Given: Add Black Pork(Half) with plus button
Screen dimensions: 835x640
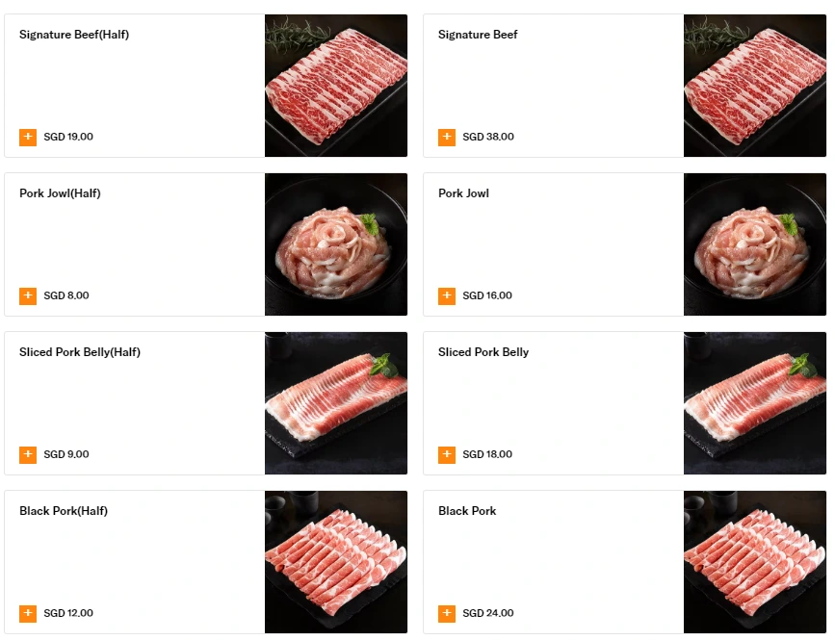Looking at the screenshot, I should pyautogui.click(x=28, y=613).
